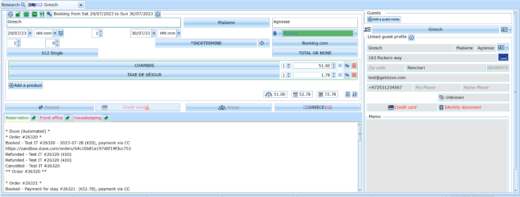This screenshot has width=520, height=197.
Task: Click the 72.78 stay total box
Action: click(x=327, y=94)
